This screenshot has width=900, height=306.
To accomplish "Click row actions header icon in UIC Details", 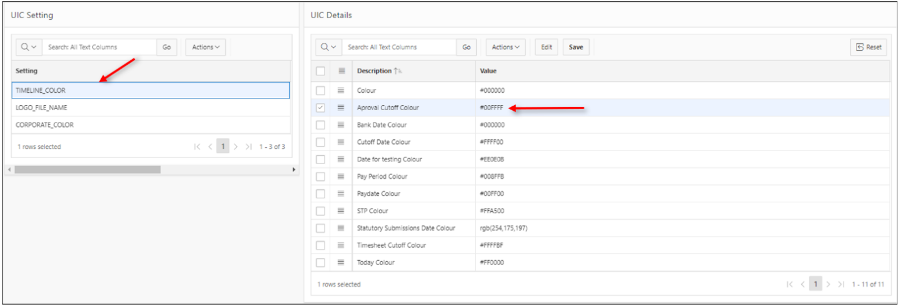I will click(341, 71).
